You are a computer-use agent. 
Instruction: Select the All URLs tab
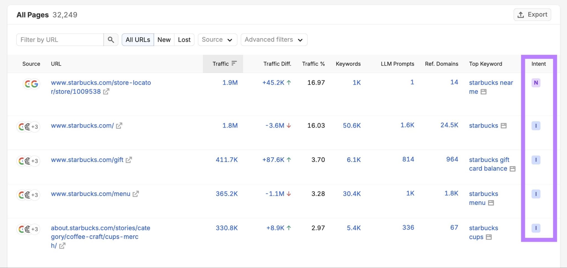point(138,40)
